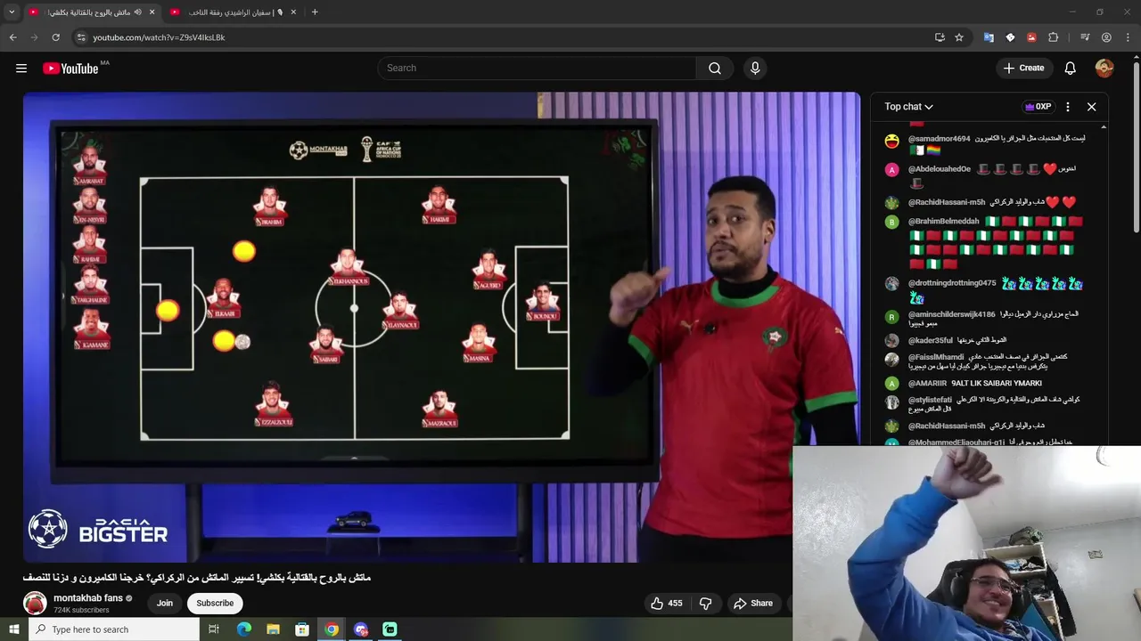Like the video with thumbs up
The height and width of the screenshot is (641, 1141).
click(666, 604)
